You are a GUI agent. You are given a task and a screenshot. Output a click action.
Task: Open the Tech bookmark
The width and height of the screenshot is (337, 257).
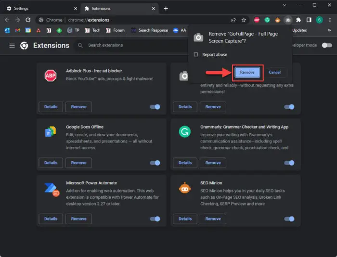pyautogui.click(x=93, y=30)
